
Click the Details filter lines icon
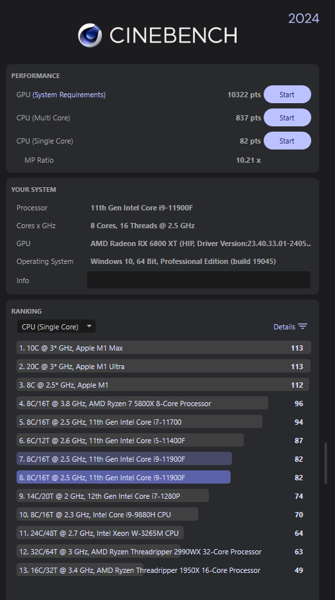click(303, 326)
